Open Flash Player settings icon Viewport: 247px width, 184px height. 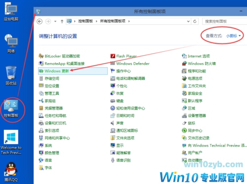113,56
